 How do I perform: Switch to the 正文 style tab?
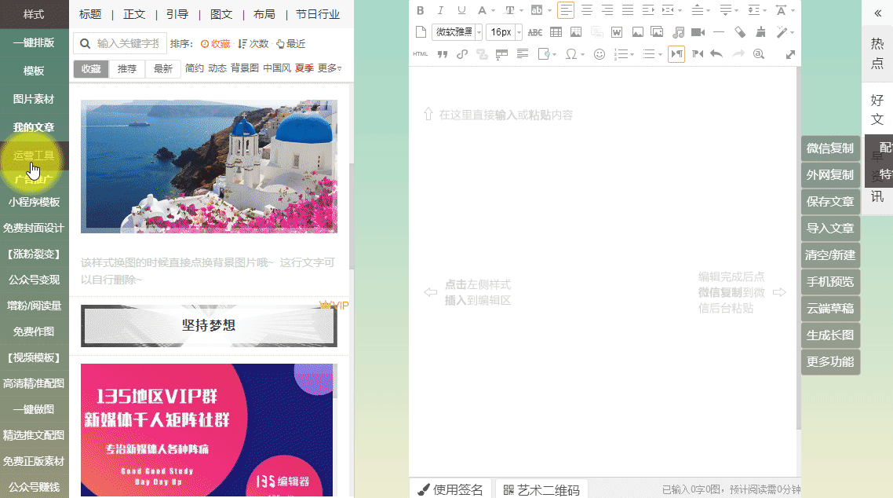click(x=134, y=14)
